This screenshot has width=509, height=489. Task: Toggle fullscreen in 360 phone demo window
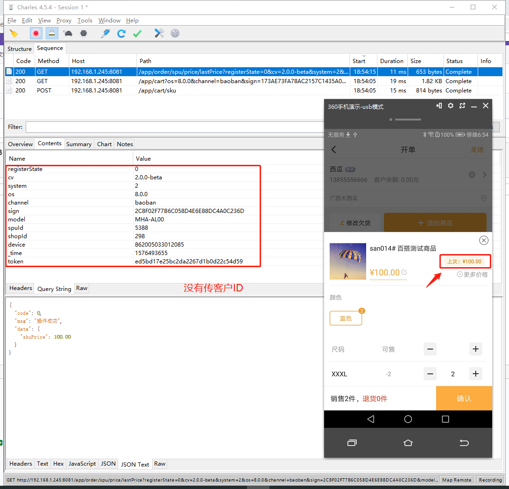click(462, 106)
